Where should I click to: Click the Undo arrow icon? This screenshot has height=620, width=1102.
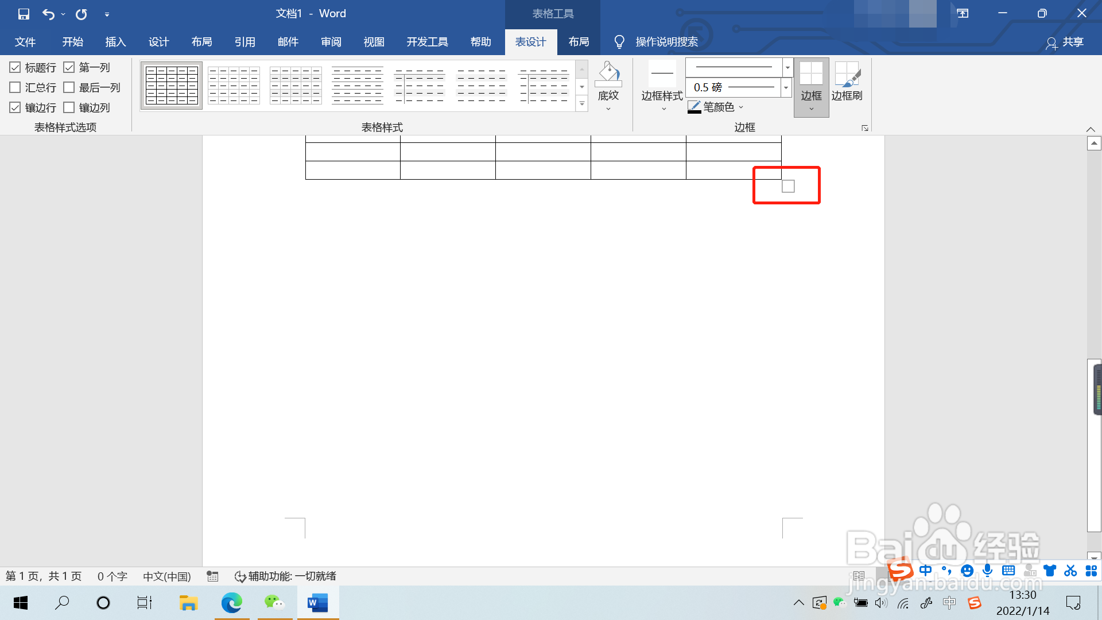tap(49, 14)
